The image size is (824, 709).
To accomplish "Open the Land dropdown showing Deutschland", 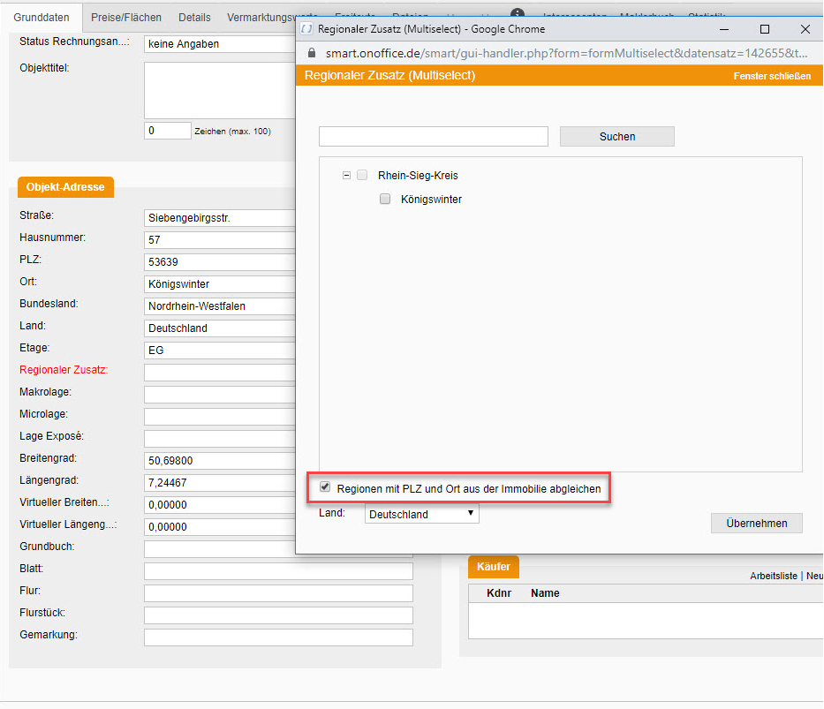I will pyautogui.click(x=421, y=514).
